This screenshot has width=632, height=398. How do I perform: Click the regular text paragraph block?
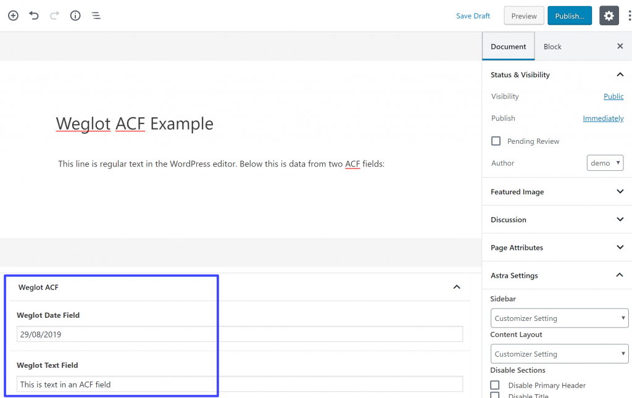(x=222, y=164)
